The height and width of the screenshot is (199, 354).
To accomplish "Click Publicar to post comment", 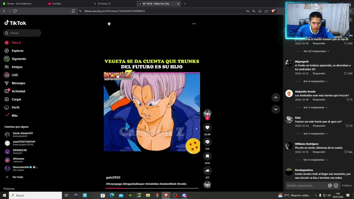I will (347, 186).
